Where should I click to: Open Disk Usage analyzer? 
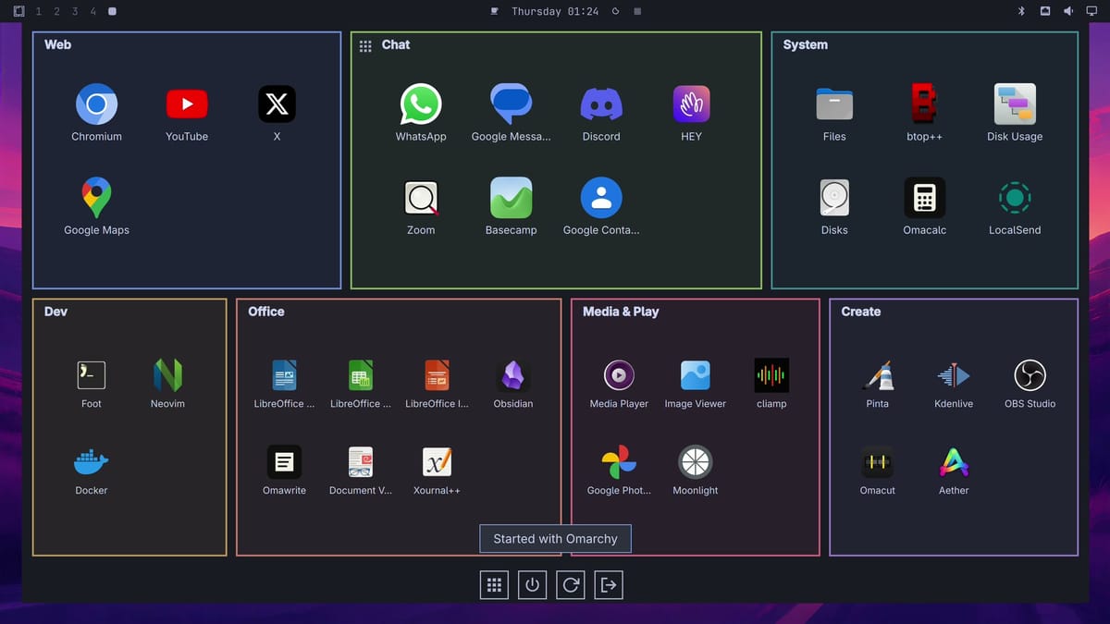pyautogui.click(x=1015, y=104)
